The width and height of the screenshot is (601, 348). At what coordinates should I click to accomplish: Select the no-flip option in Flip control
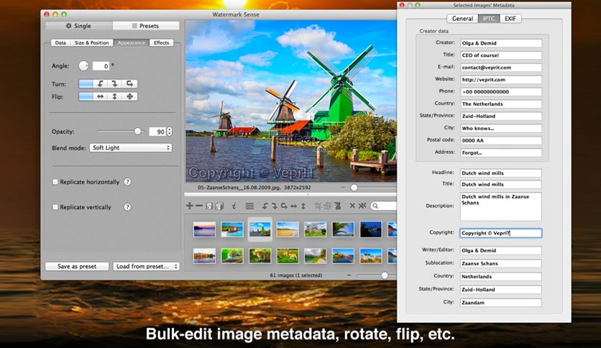86,96
